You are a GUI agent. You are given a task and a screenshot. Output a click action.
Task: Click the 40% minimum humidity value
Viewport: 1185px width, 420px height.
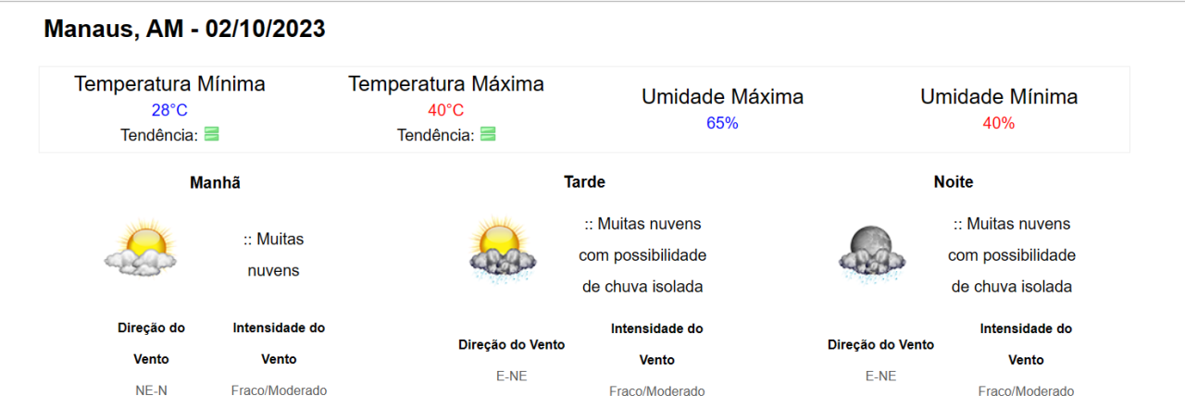pyautogui.click(x=998, y=123)
